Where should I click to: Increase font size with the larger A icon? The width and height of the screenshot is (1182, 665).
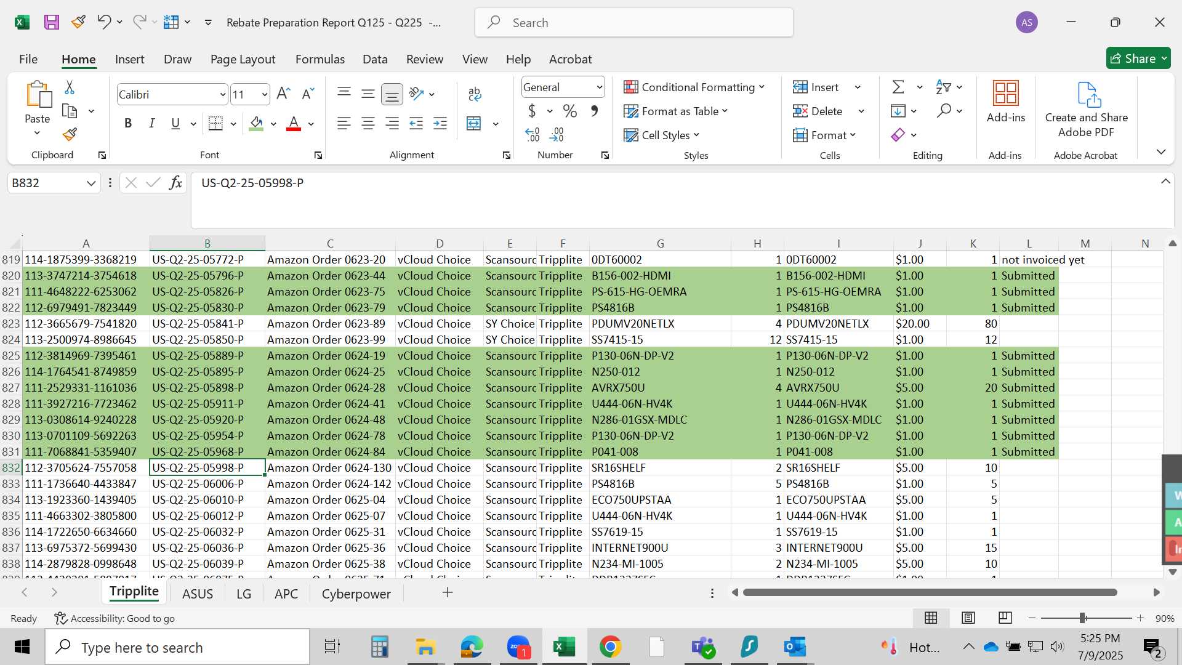tap(283, 94)
